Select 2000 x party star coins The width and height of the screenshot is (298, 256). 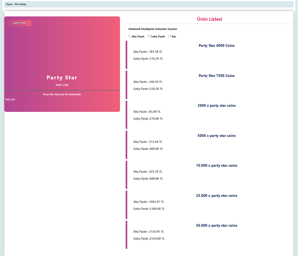click(216, 106)
